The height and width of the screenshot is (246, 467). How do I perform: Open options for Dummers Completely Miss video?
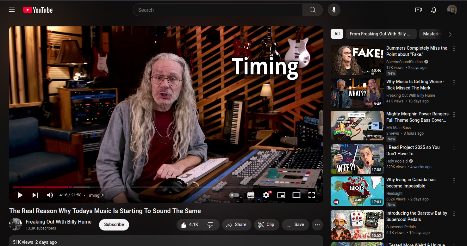pos(454,49)
